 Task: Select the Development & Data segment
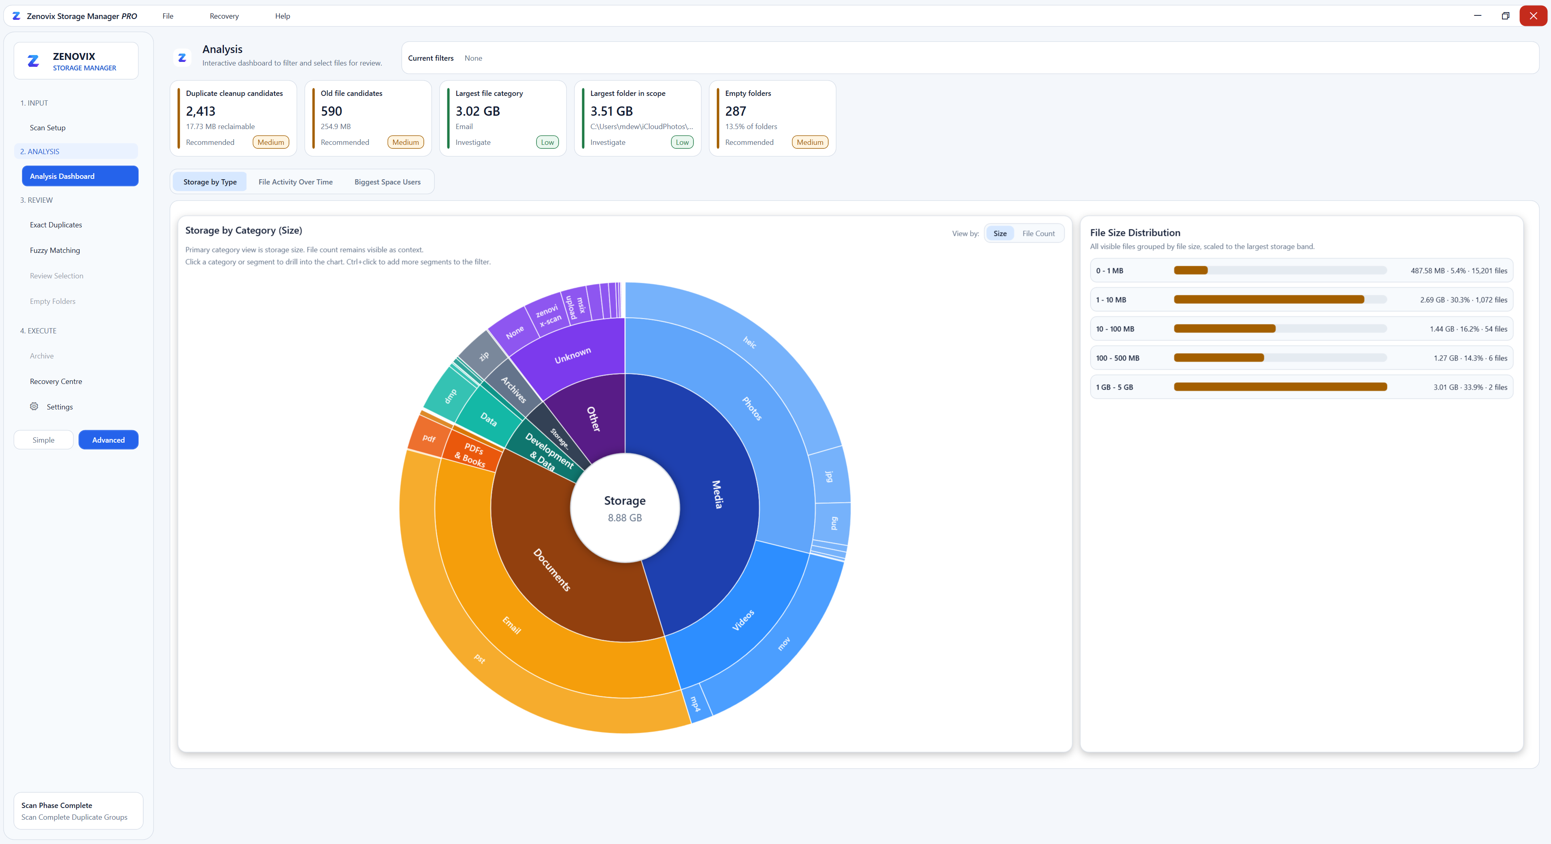[548, 452]
